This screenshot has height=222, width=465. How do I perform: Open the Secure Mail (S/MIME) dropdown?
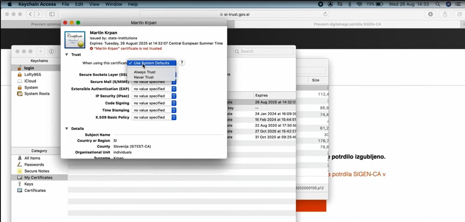click(154, 82)
